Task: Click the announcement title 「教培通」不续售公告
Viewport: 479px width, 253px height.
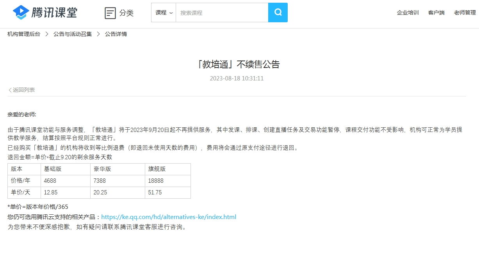Action: pos(239,64)
